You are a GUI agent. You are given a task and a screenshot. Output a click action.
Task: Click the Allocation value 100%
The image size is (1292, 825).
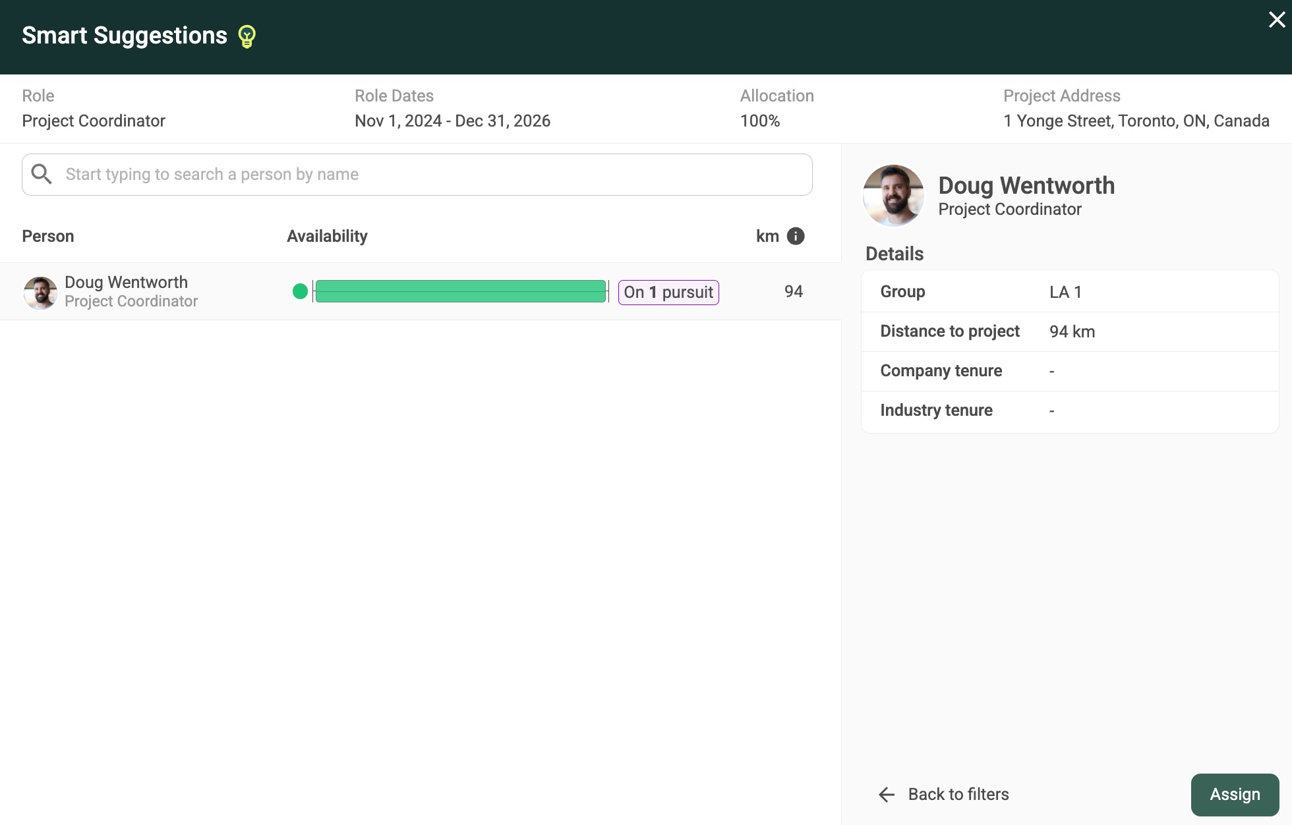(x=759, y=121)
